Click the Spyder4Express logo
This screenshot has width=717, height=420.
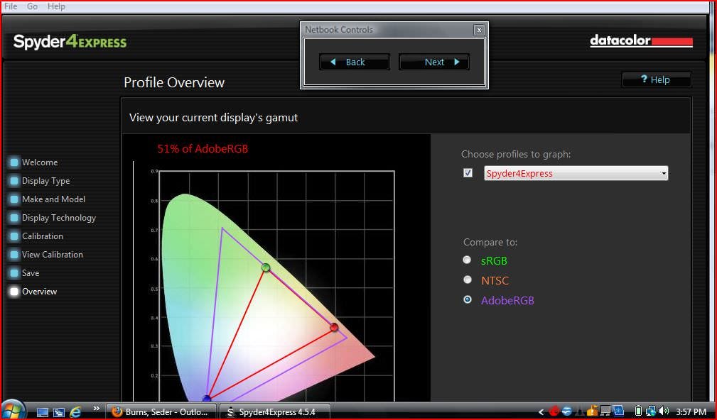70,42
